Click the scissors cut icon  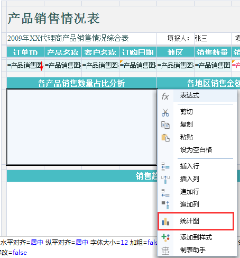tap(165, 112)
